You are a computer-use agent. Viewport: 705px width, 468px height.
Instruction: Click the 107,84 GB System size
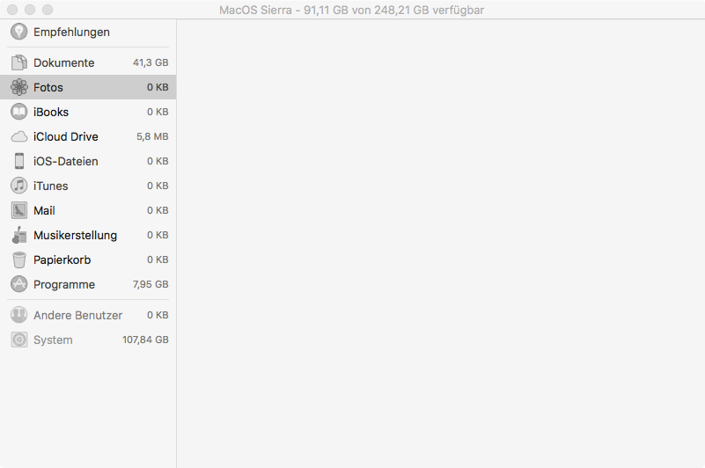tap(146, 340)
